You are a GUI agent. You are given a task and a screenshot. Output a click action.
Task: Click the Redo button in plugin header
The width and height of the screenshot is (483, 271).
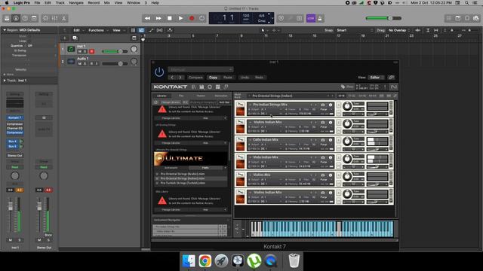click(x=259, y=78)
